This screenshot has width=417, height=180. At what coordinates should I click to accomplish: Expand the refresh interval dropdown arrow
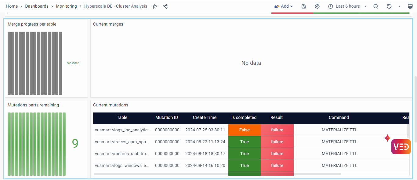(x=399, y=6)
